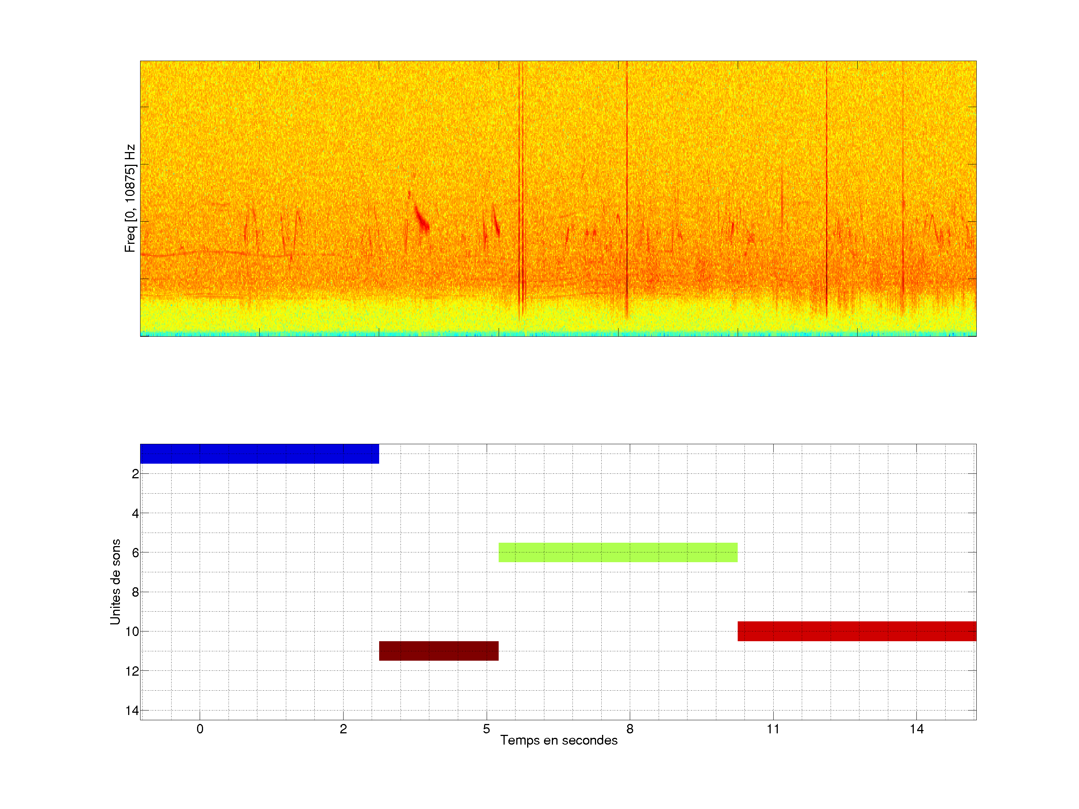Click the blue bar at unit 1

coord(259,454)
